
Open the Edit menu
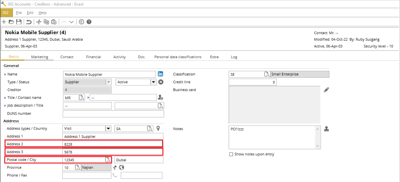point(30,13)
